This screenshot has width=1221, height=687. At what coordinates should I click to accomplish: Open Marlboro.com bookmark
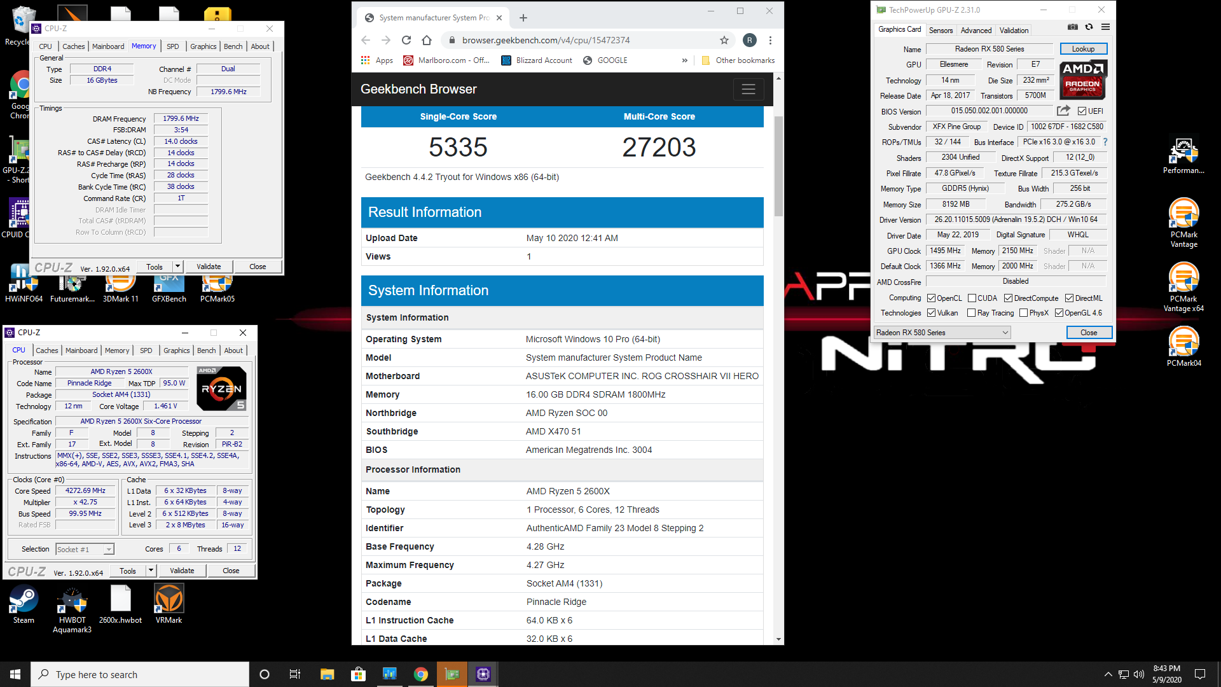coord(446,60)
